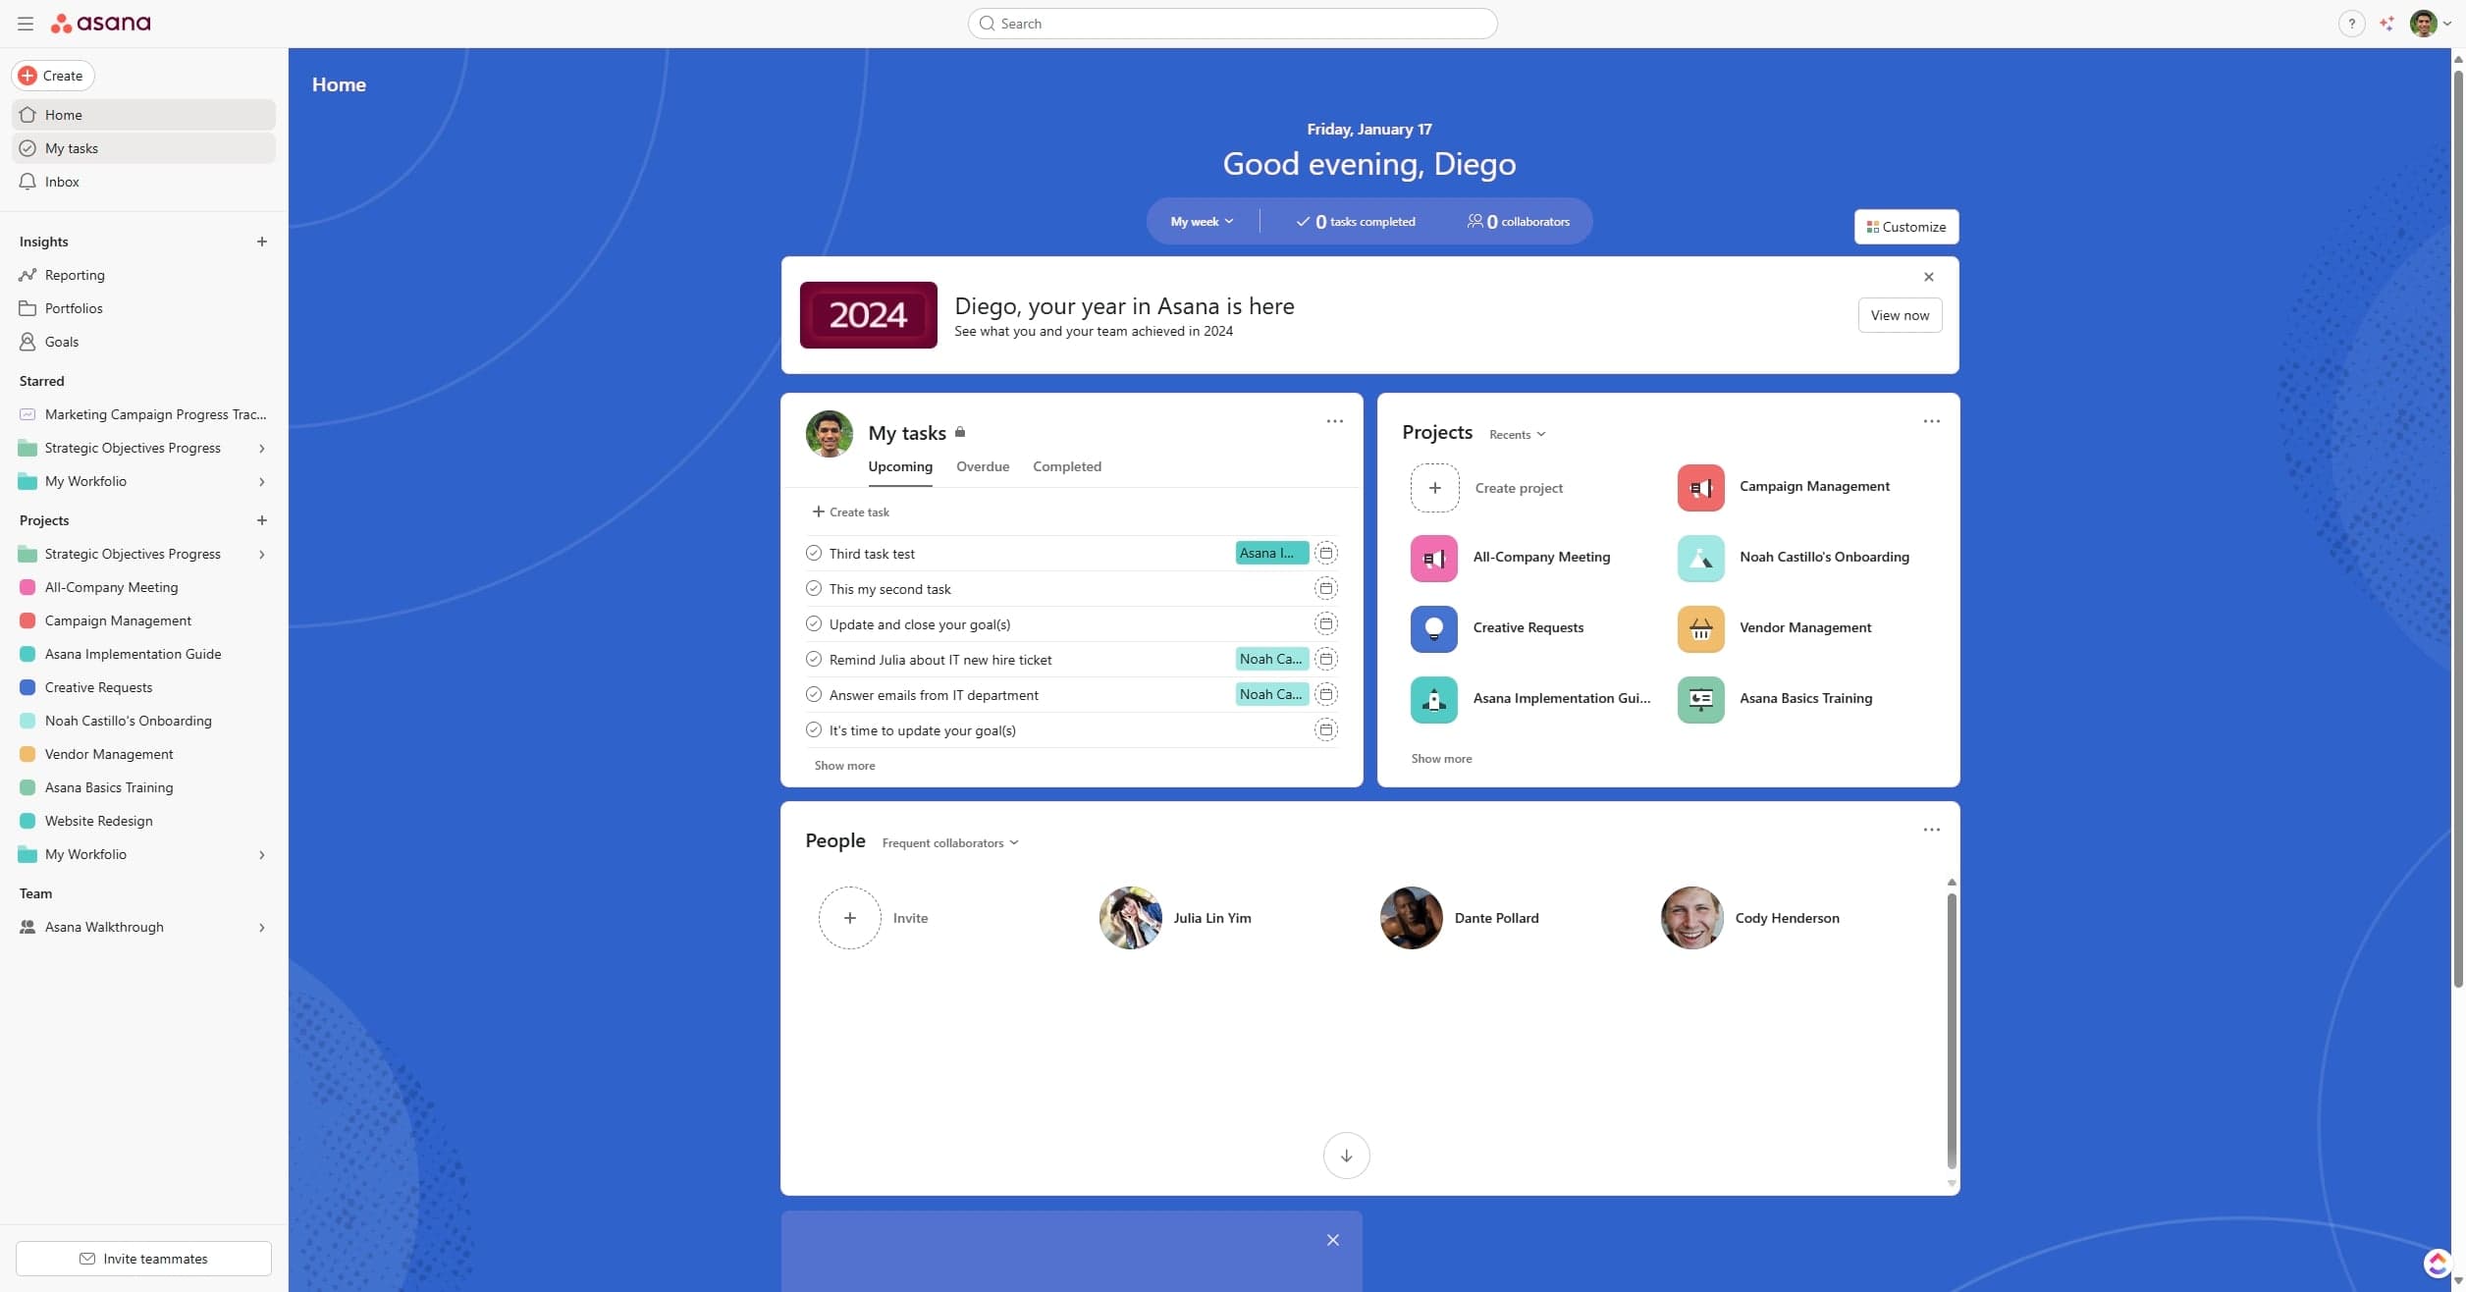Set due date for Answer emails task
Image resolution: width=2466 pixels, height=1292 pixels.
click(x=1325, y=694)
